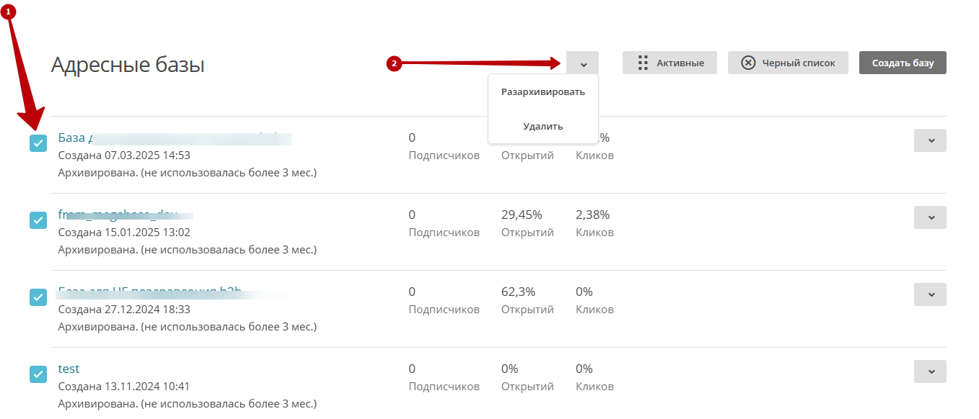Expand the test base actions dropdown
The width and height of the screenshot is (979, 419).
pos(930,371)
